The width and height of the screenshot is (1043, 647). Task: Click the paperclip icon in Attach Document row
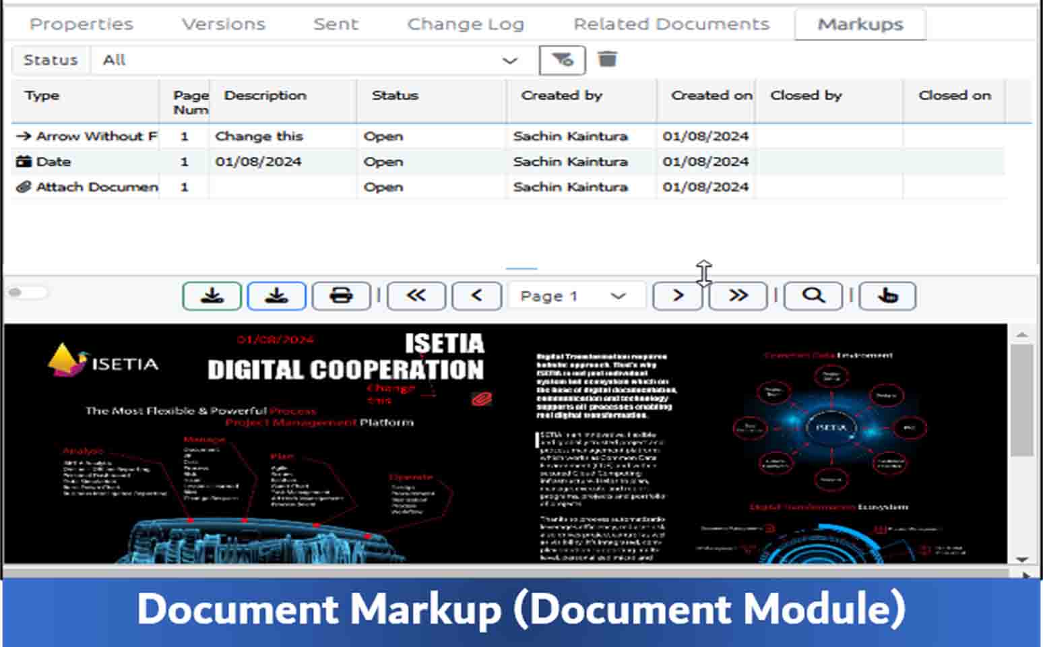(24, 187)
